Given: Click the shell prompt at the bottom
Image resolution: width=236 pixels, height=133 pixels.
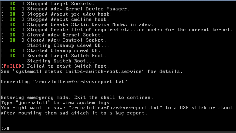Looking at the screenshot, I should tap(5, 128).
